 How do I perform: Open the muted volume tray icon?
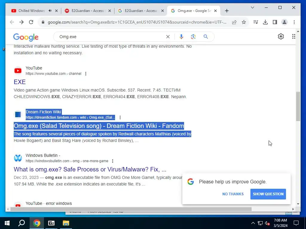(x=267, y=223)
